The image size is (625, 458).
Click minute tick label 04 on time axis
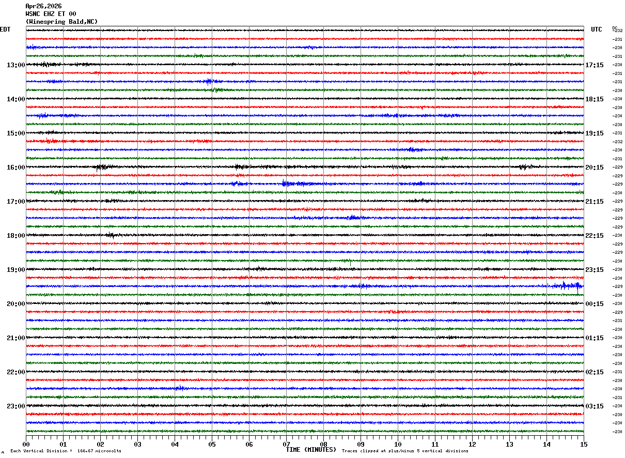(175, 444)
